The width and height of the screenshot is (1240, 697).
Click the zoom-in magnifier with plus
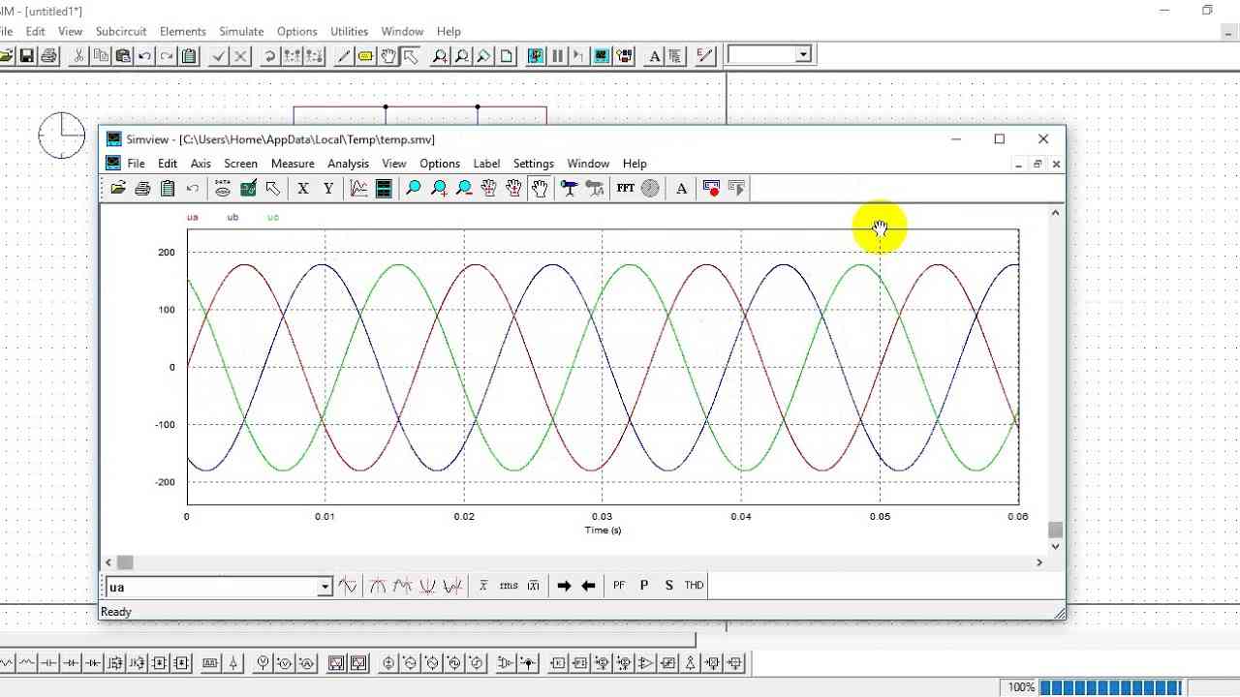click(439, 189)
